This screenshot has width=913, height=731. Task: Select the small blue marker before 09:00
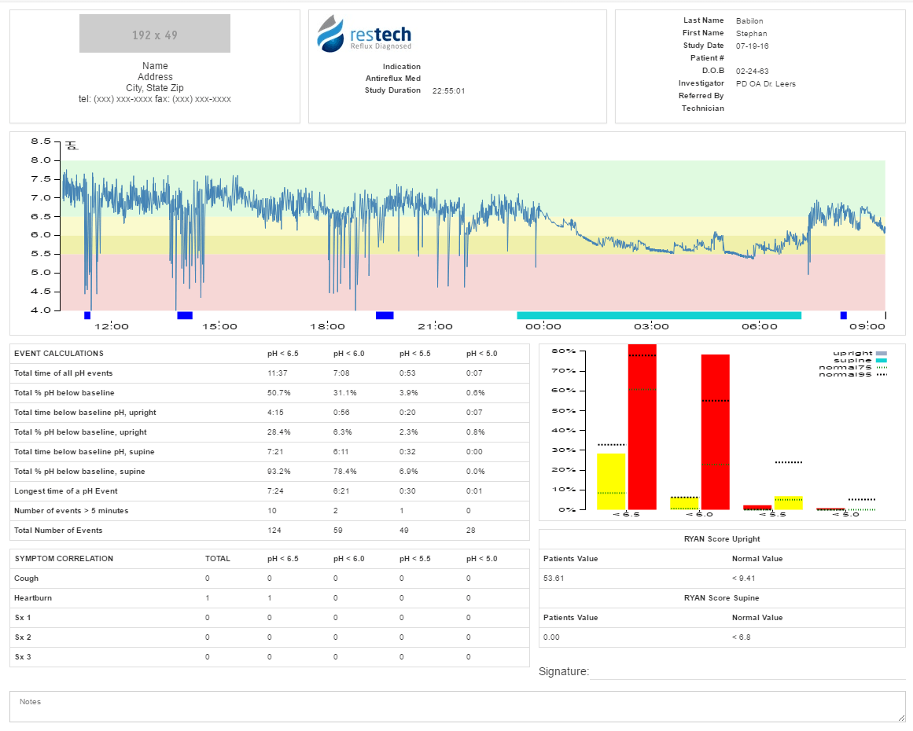pos(844,315)
